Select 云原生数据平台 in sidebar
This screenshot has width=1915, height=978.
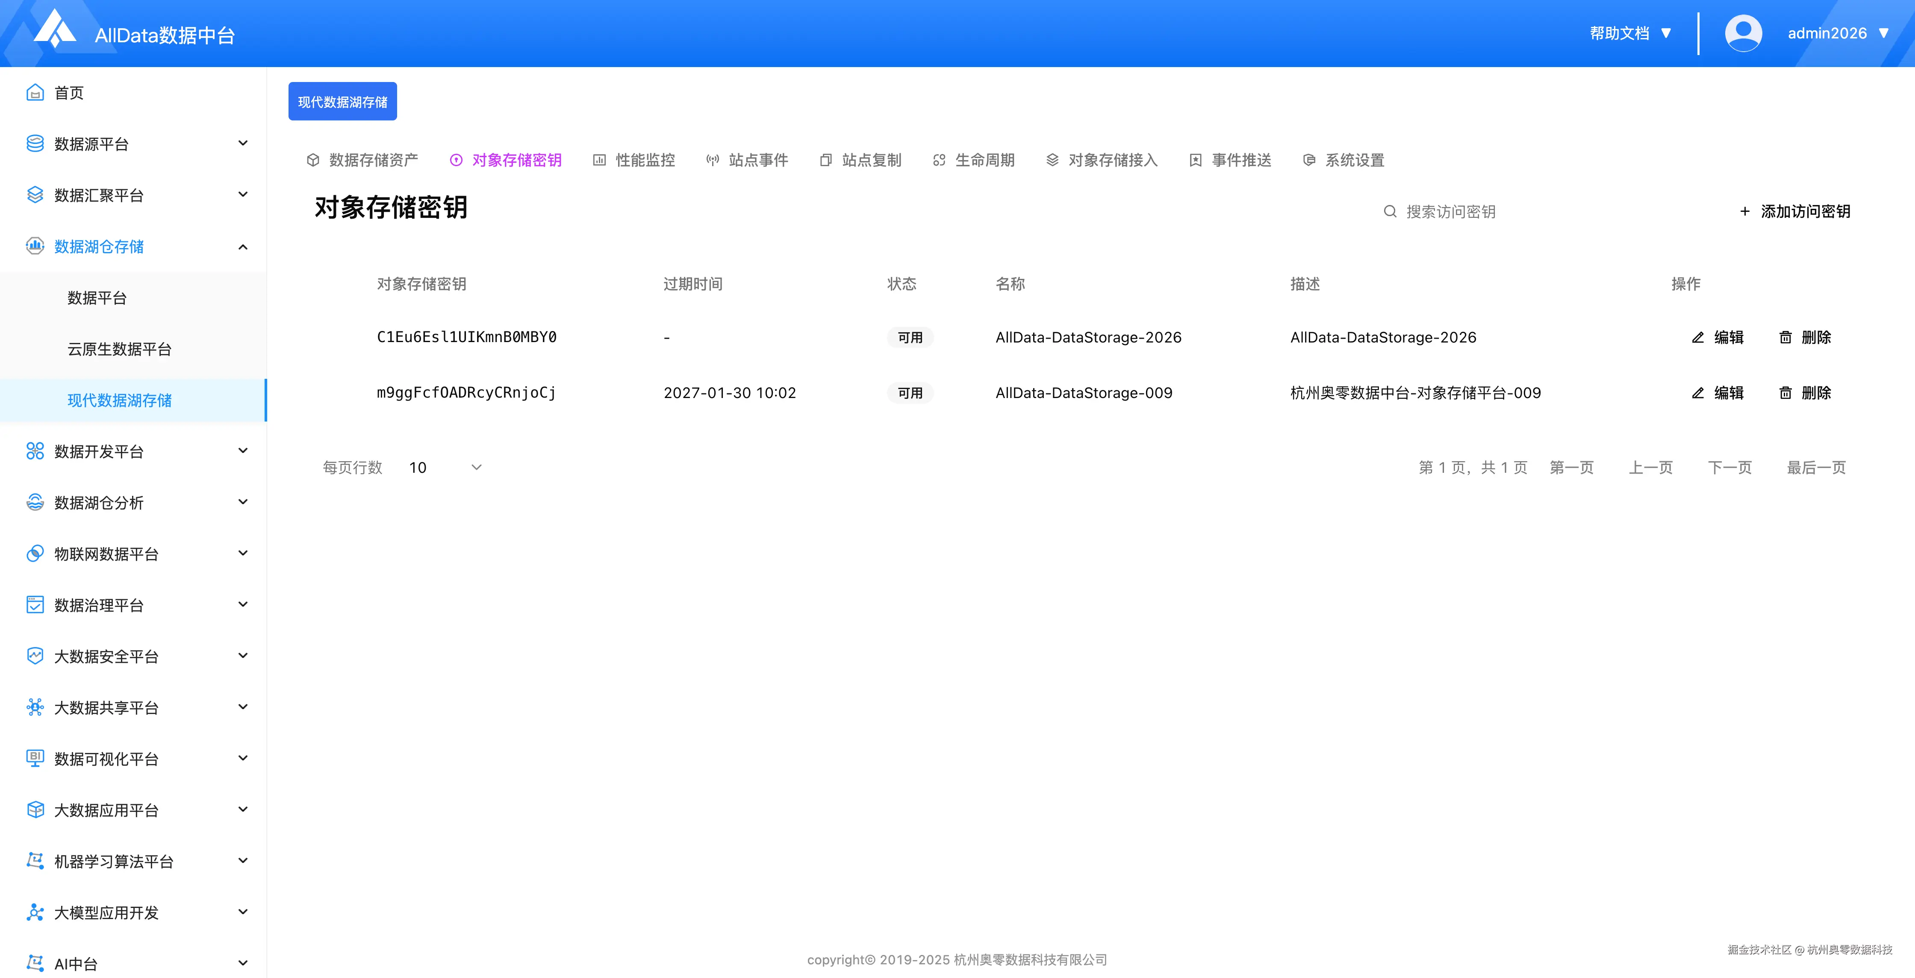click(x=119, y=349)
